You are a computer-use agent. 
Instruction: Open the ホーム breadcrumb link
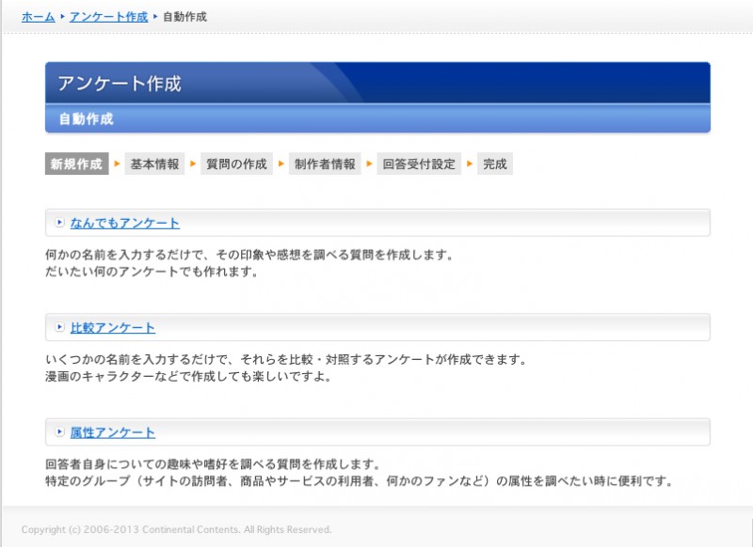[x=38, y=17]
